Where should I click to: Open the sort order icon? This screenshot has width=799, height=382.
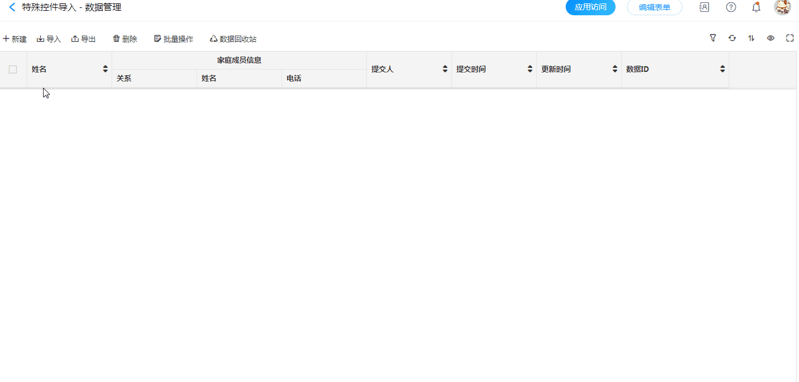(x=751, y=38)
